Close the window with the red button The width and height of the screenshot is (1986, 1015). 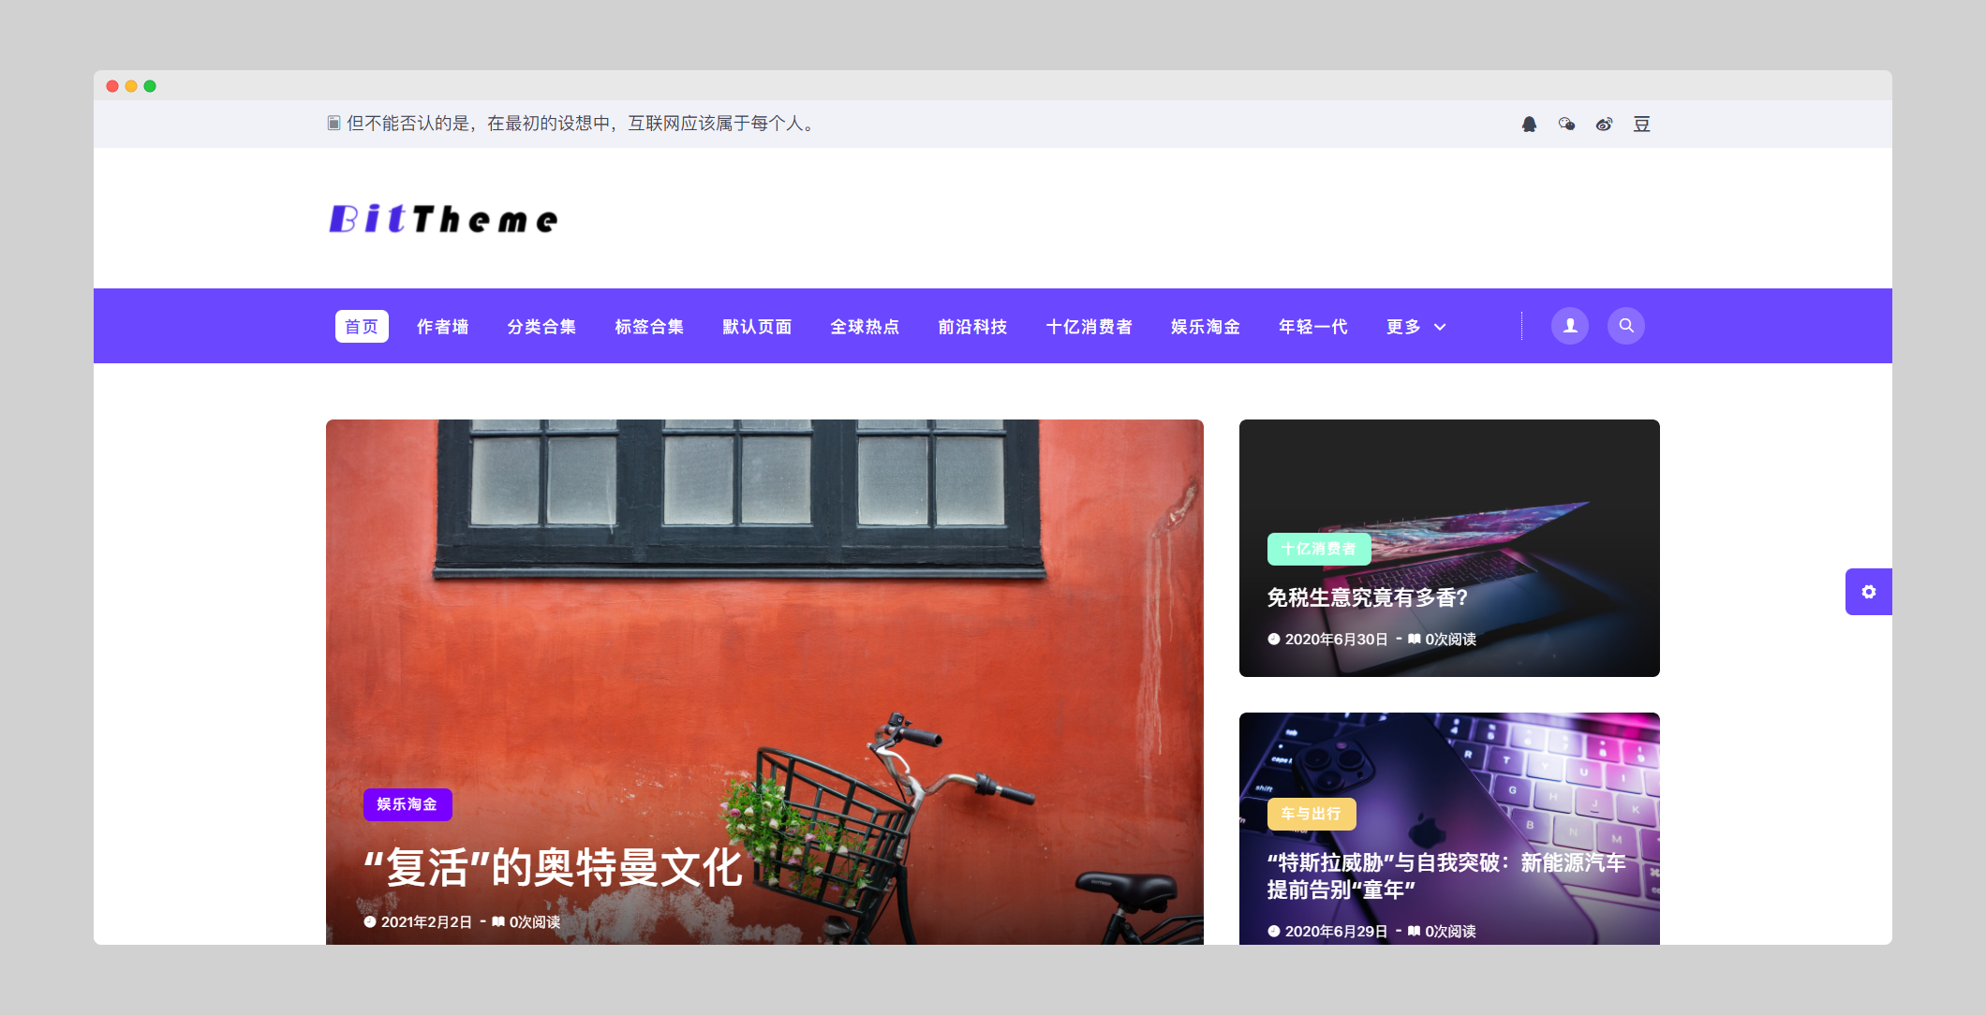[x=112, y=86]
